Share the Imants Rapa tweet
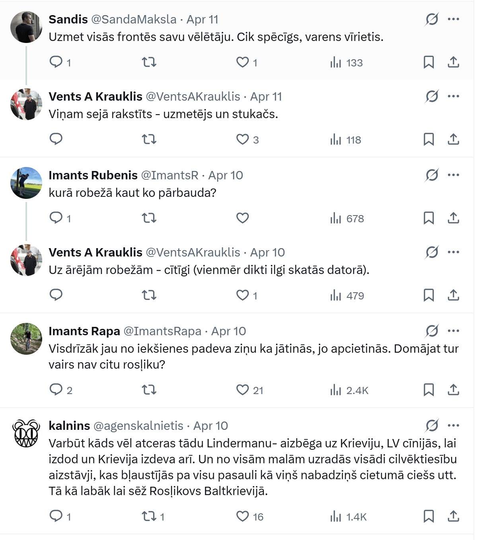The height and width of the screenshot is (540, 491). [x=453, y=390]
